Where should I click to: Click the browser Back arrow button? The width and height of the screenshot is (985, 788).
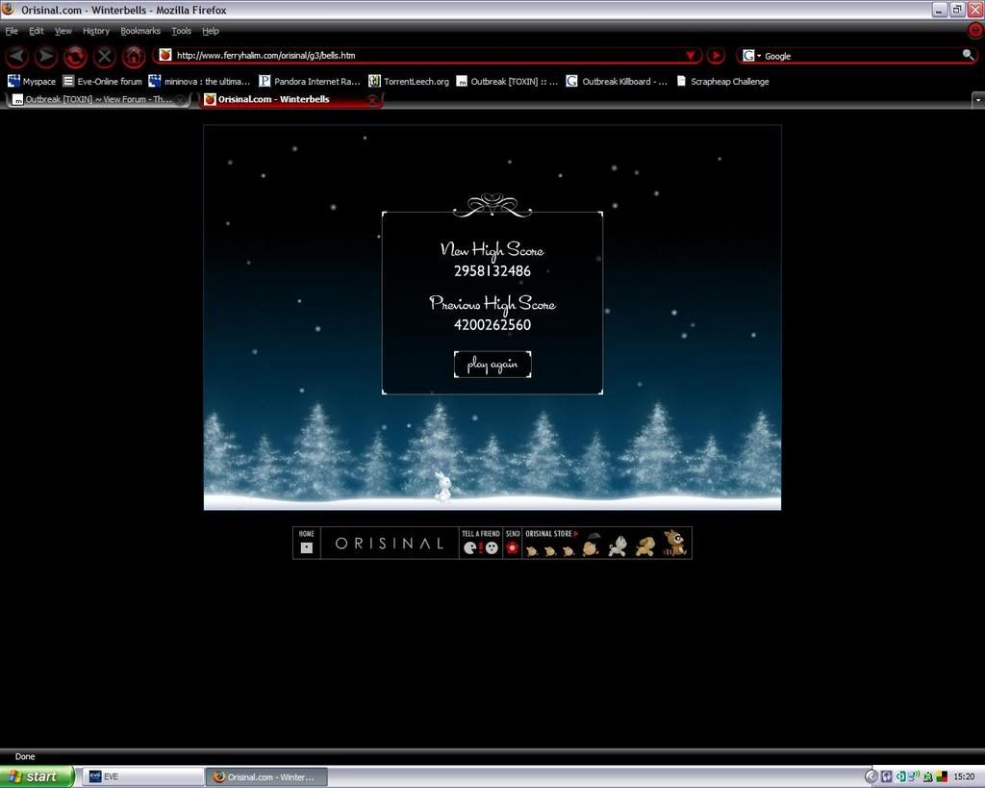16,56
